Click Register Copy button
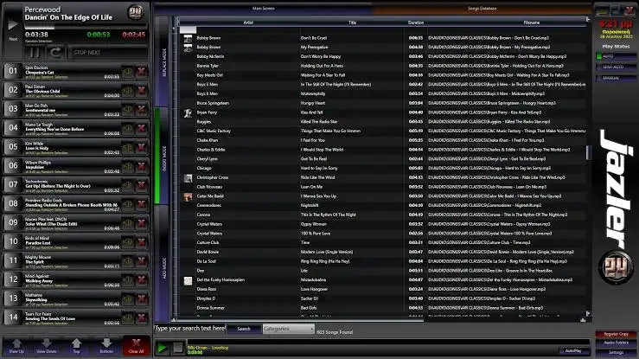The height and width of the screenshot is (359, 639). pyautogui.click(x=616, y=334)
